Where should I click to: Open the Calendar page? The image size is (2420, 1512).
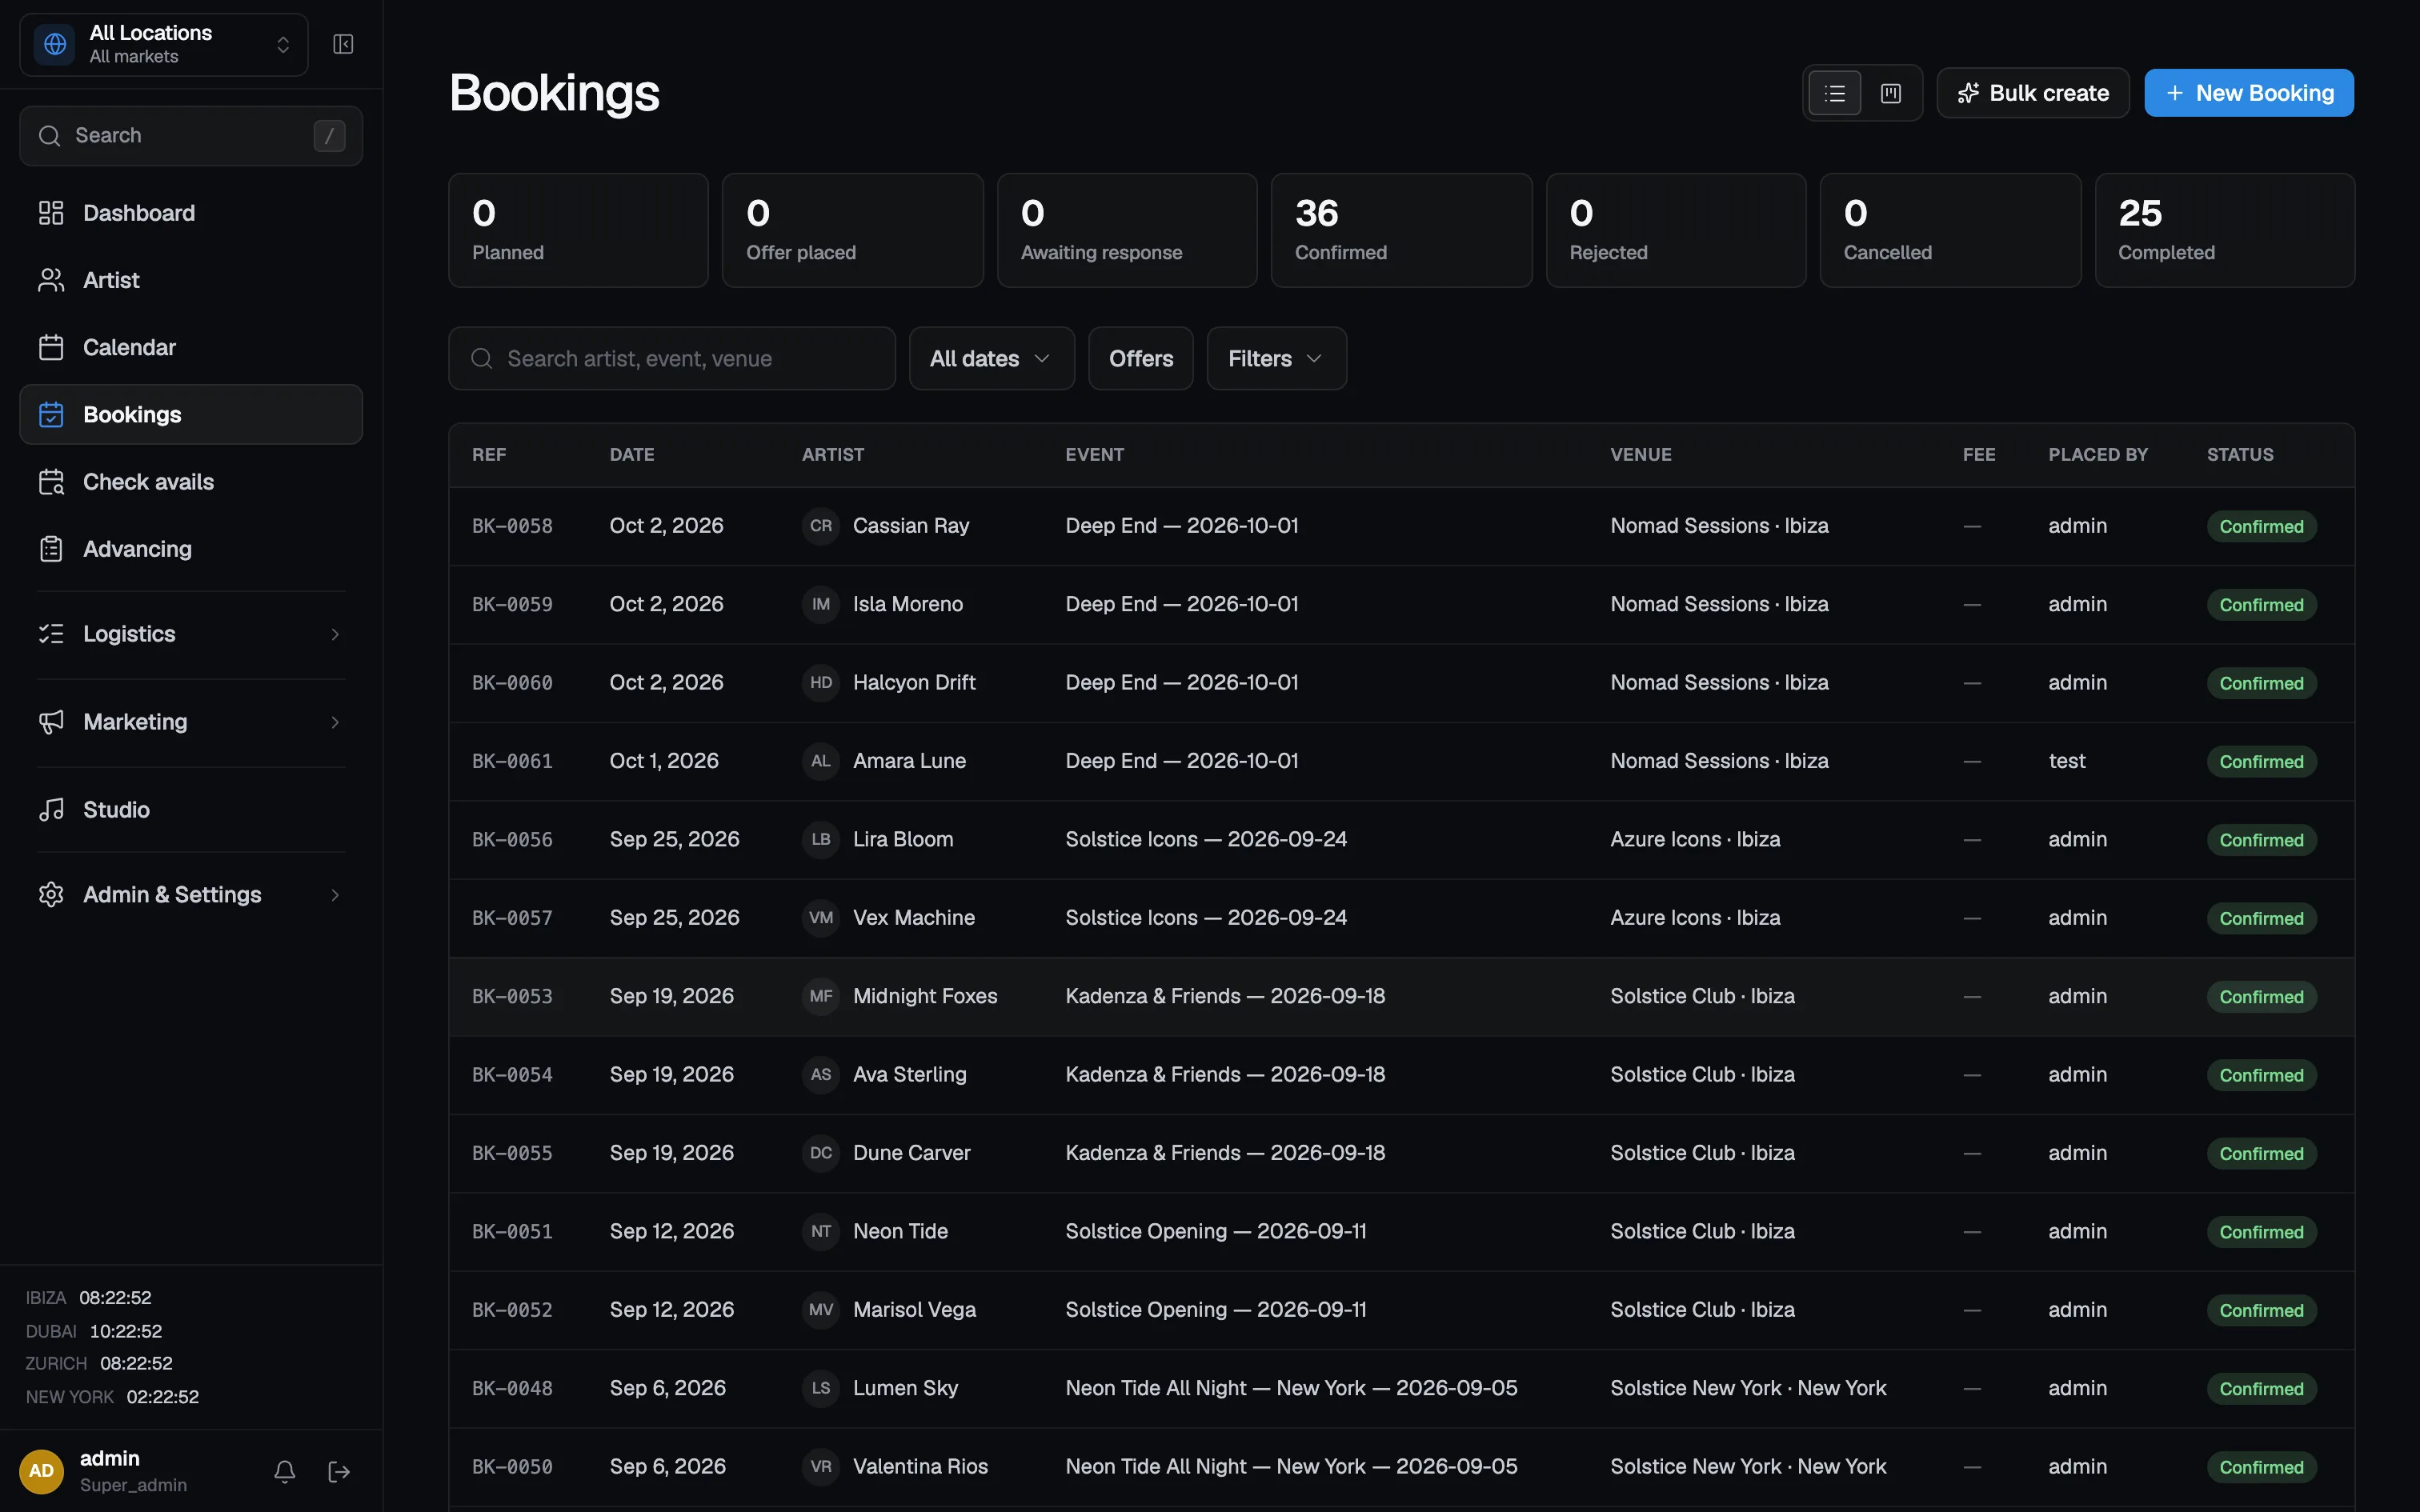pyautogui.click(x=191, y=347)
